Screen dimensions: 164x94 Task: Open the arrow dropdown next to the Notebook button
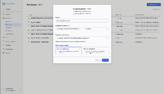tap(159, 5)
